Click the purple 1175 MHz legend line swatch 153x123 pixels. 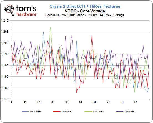(120, 111)
